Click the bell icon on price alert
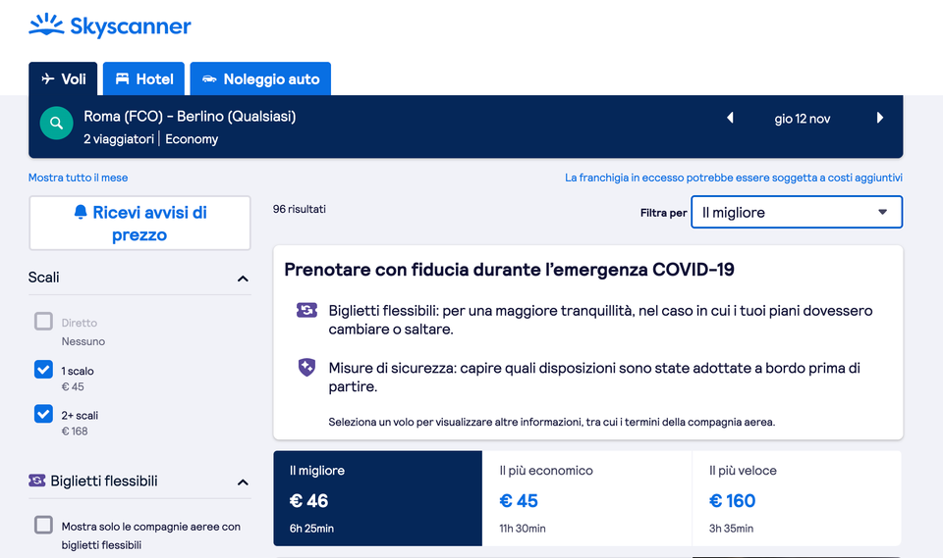 81,213
